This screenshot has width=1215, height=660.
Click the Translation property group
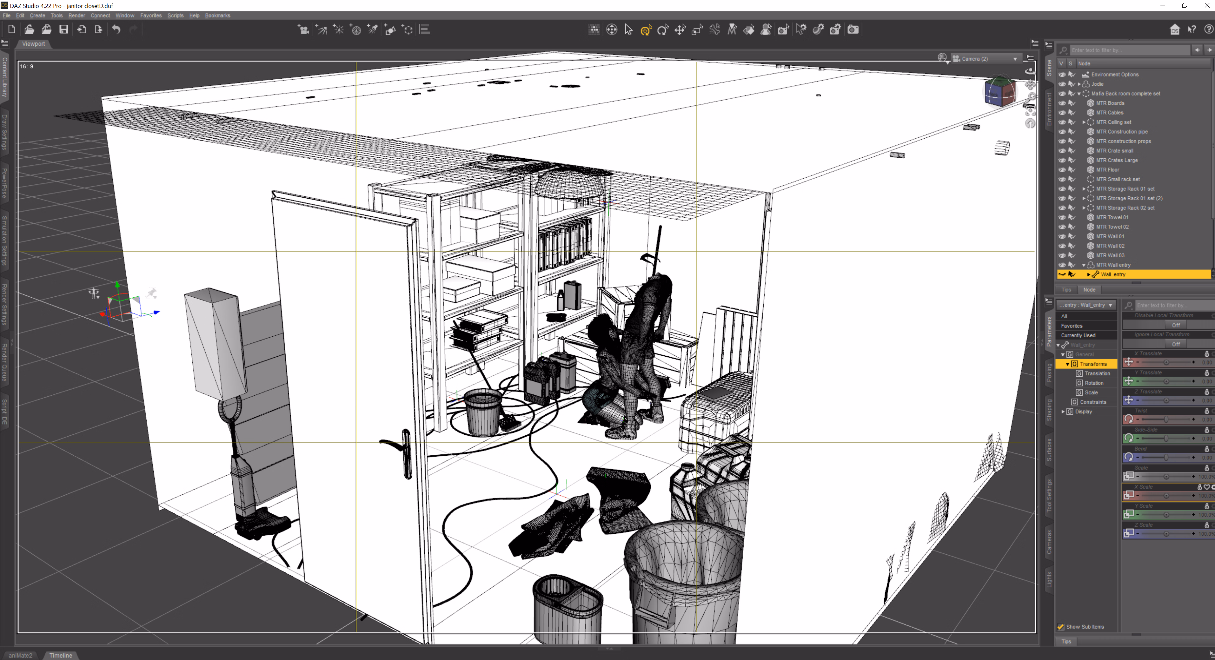(1097, 373)
